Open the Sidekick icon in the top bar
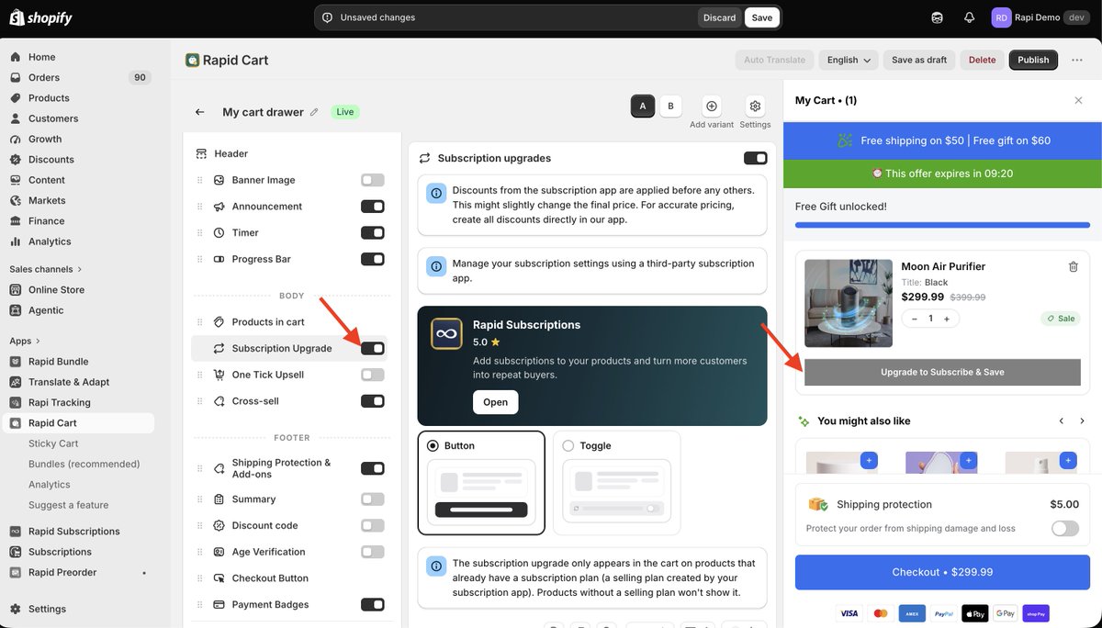The height and width of the screenshot is (628, 1102). point(937,17)
